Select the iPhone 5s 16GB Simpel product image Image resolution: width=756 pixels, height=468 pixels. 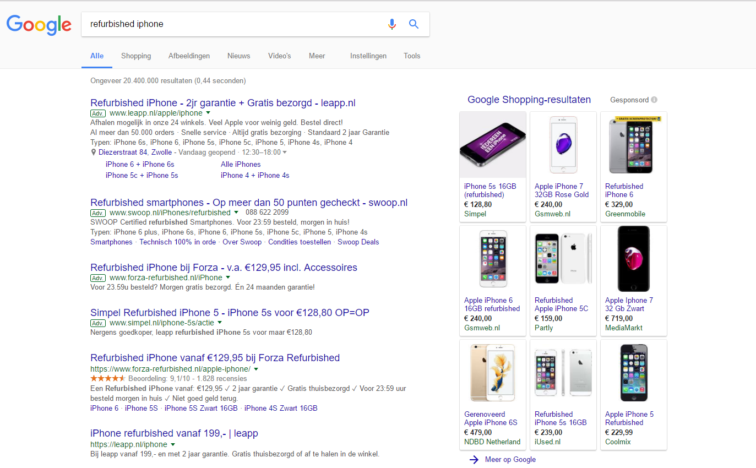click(x=493, y=145)
